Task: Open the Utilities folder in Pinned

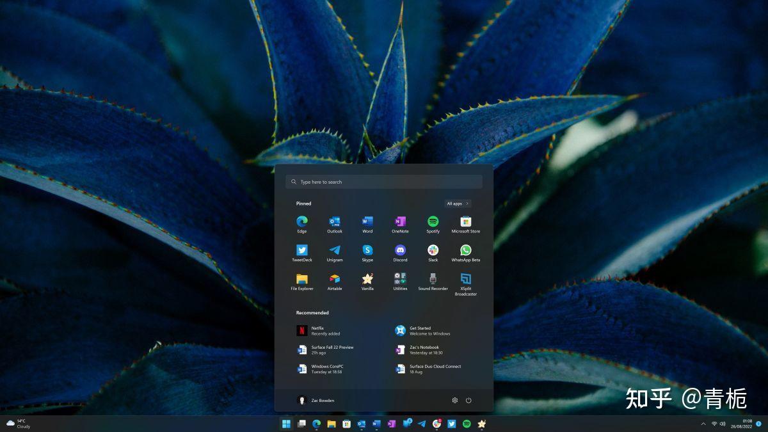Action: tap(400, 282)
